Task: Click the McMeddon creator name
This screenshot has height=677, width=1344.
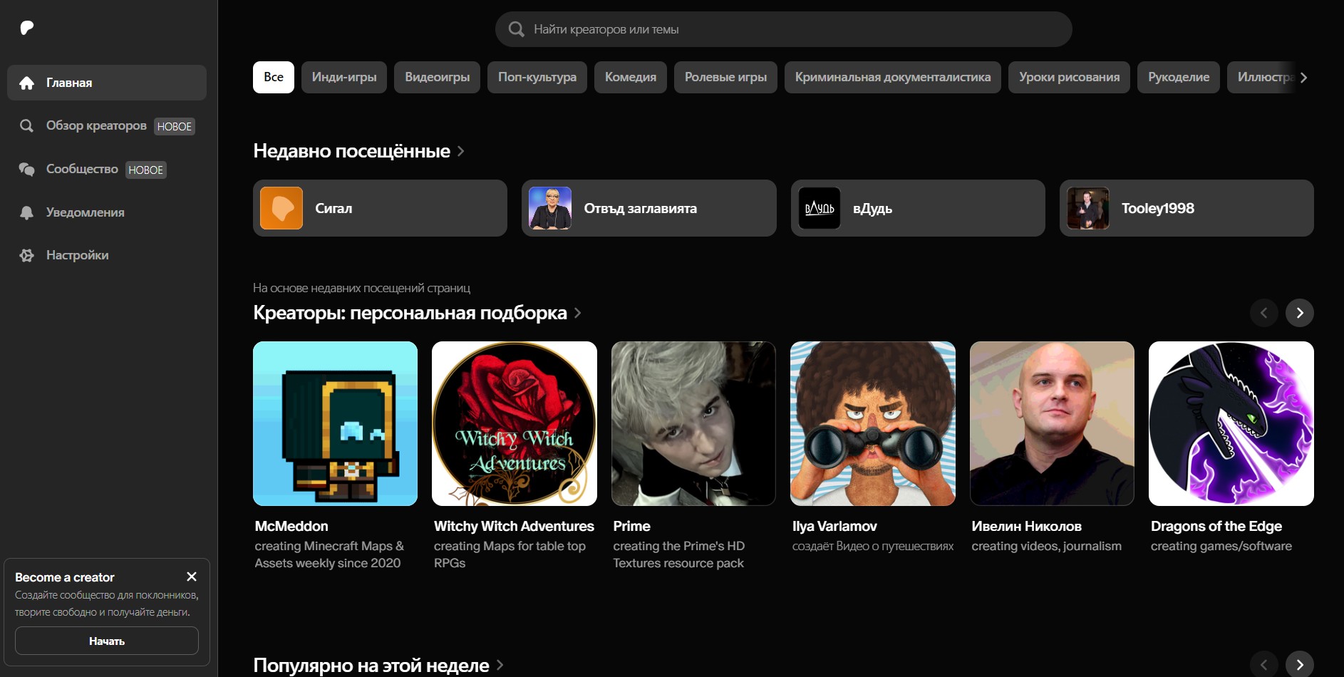Action: coord(291,526)
